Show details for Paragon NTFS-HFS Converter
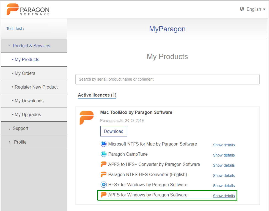The width and height of the screenshot is (269, 211). (x=224, y=176)
